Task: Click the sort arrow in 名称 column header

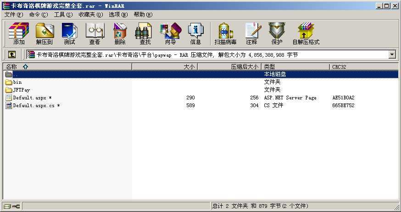Action: (25, 67)
